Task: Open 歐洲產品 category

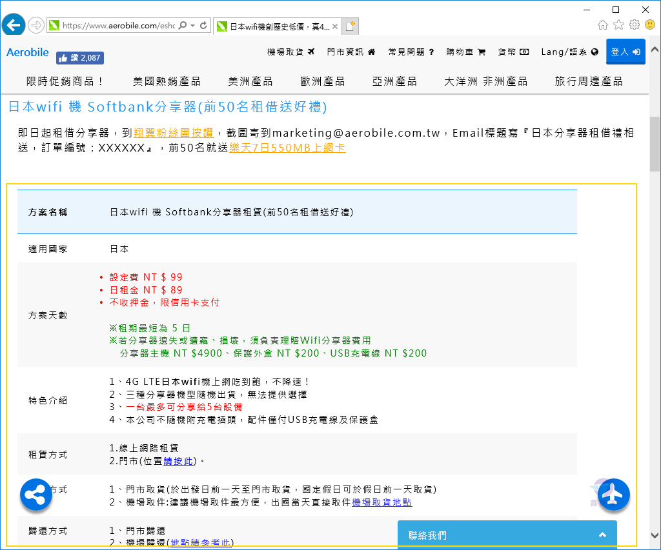Action: (x=323, y=81)
